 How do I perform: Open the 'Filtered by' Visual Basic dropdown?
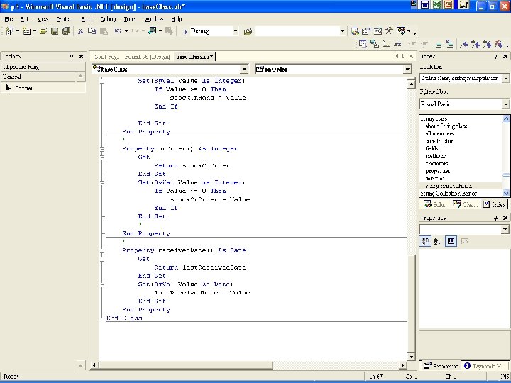coord(505,104)
